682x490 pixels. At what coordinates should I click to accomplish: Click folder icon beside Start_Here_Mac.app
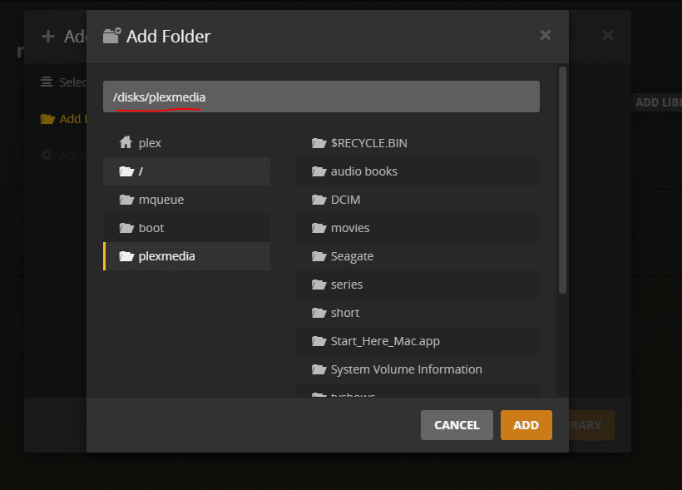319,341
